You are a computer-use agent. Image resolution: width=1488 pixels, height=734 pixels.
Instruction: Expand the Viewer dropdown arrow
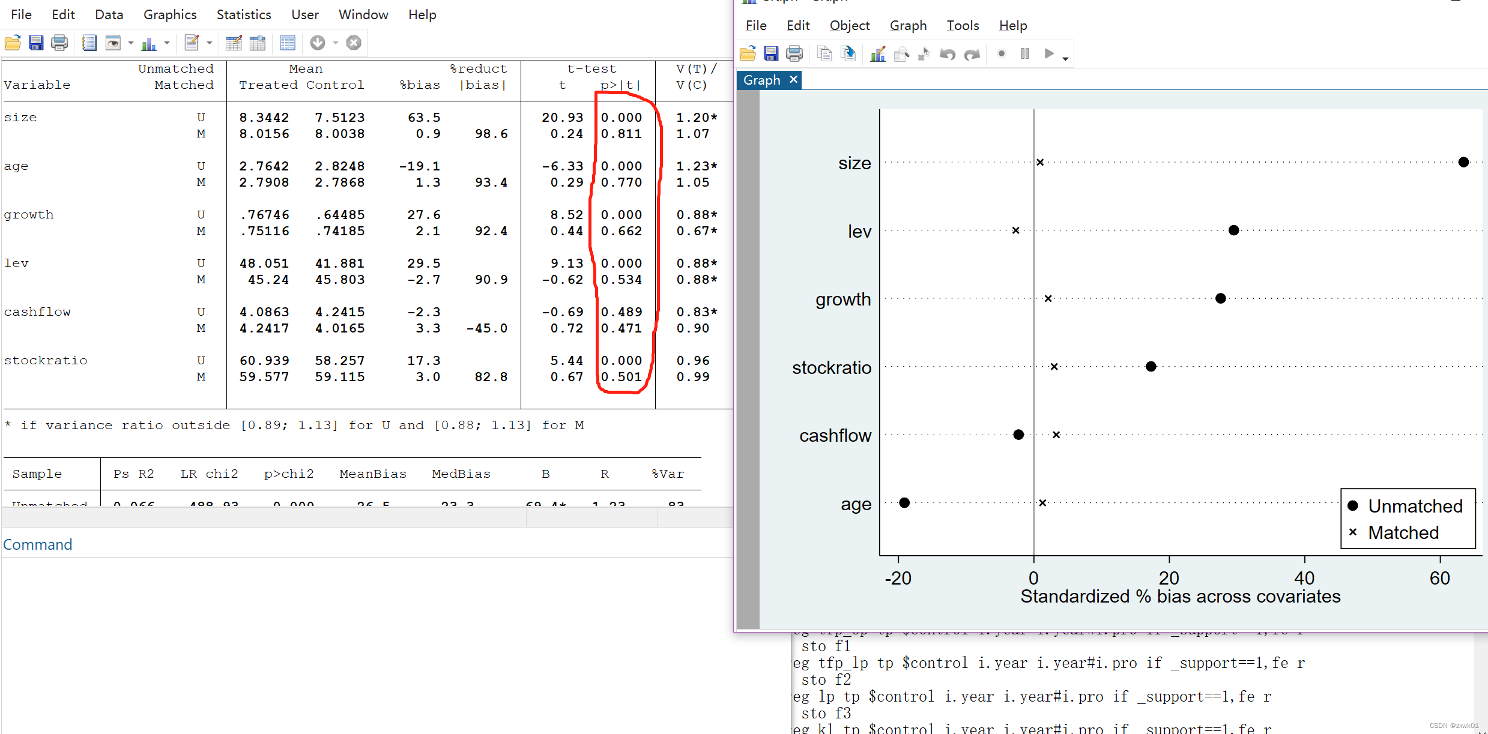pyautogui.click(x=130, y=43)
